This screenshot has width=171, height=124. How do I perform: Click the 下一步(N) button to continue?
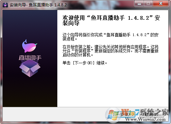click(123, 114)
